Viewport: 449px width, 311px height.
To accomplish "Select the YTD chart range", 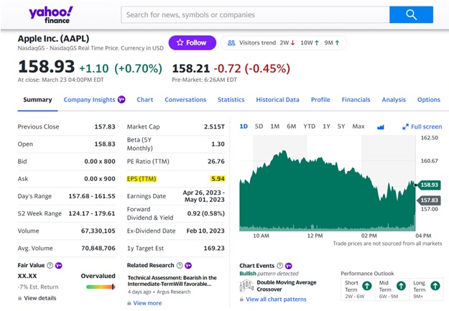I will (309, 126).
